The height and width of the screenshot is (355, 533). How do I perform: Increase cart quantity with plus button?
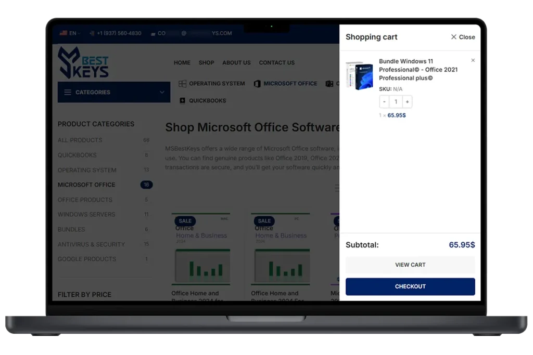pyautogui.click(x=407, y=102)
